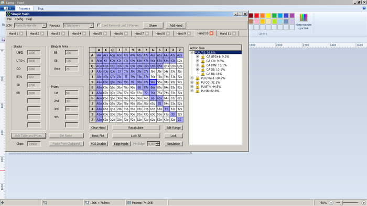Click lock icon beside PU BTN: 44.5%
Image resolution: width=367 pixels, height=206 pixels.
pos(197,87)
